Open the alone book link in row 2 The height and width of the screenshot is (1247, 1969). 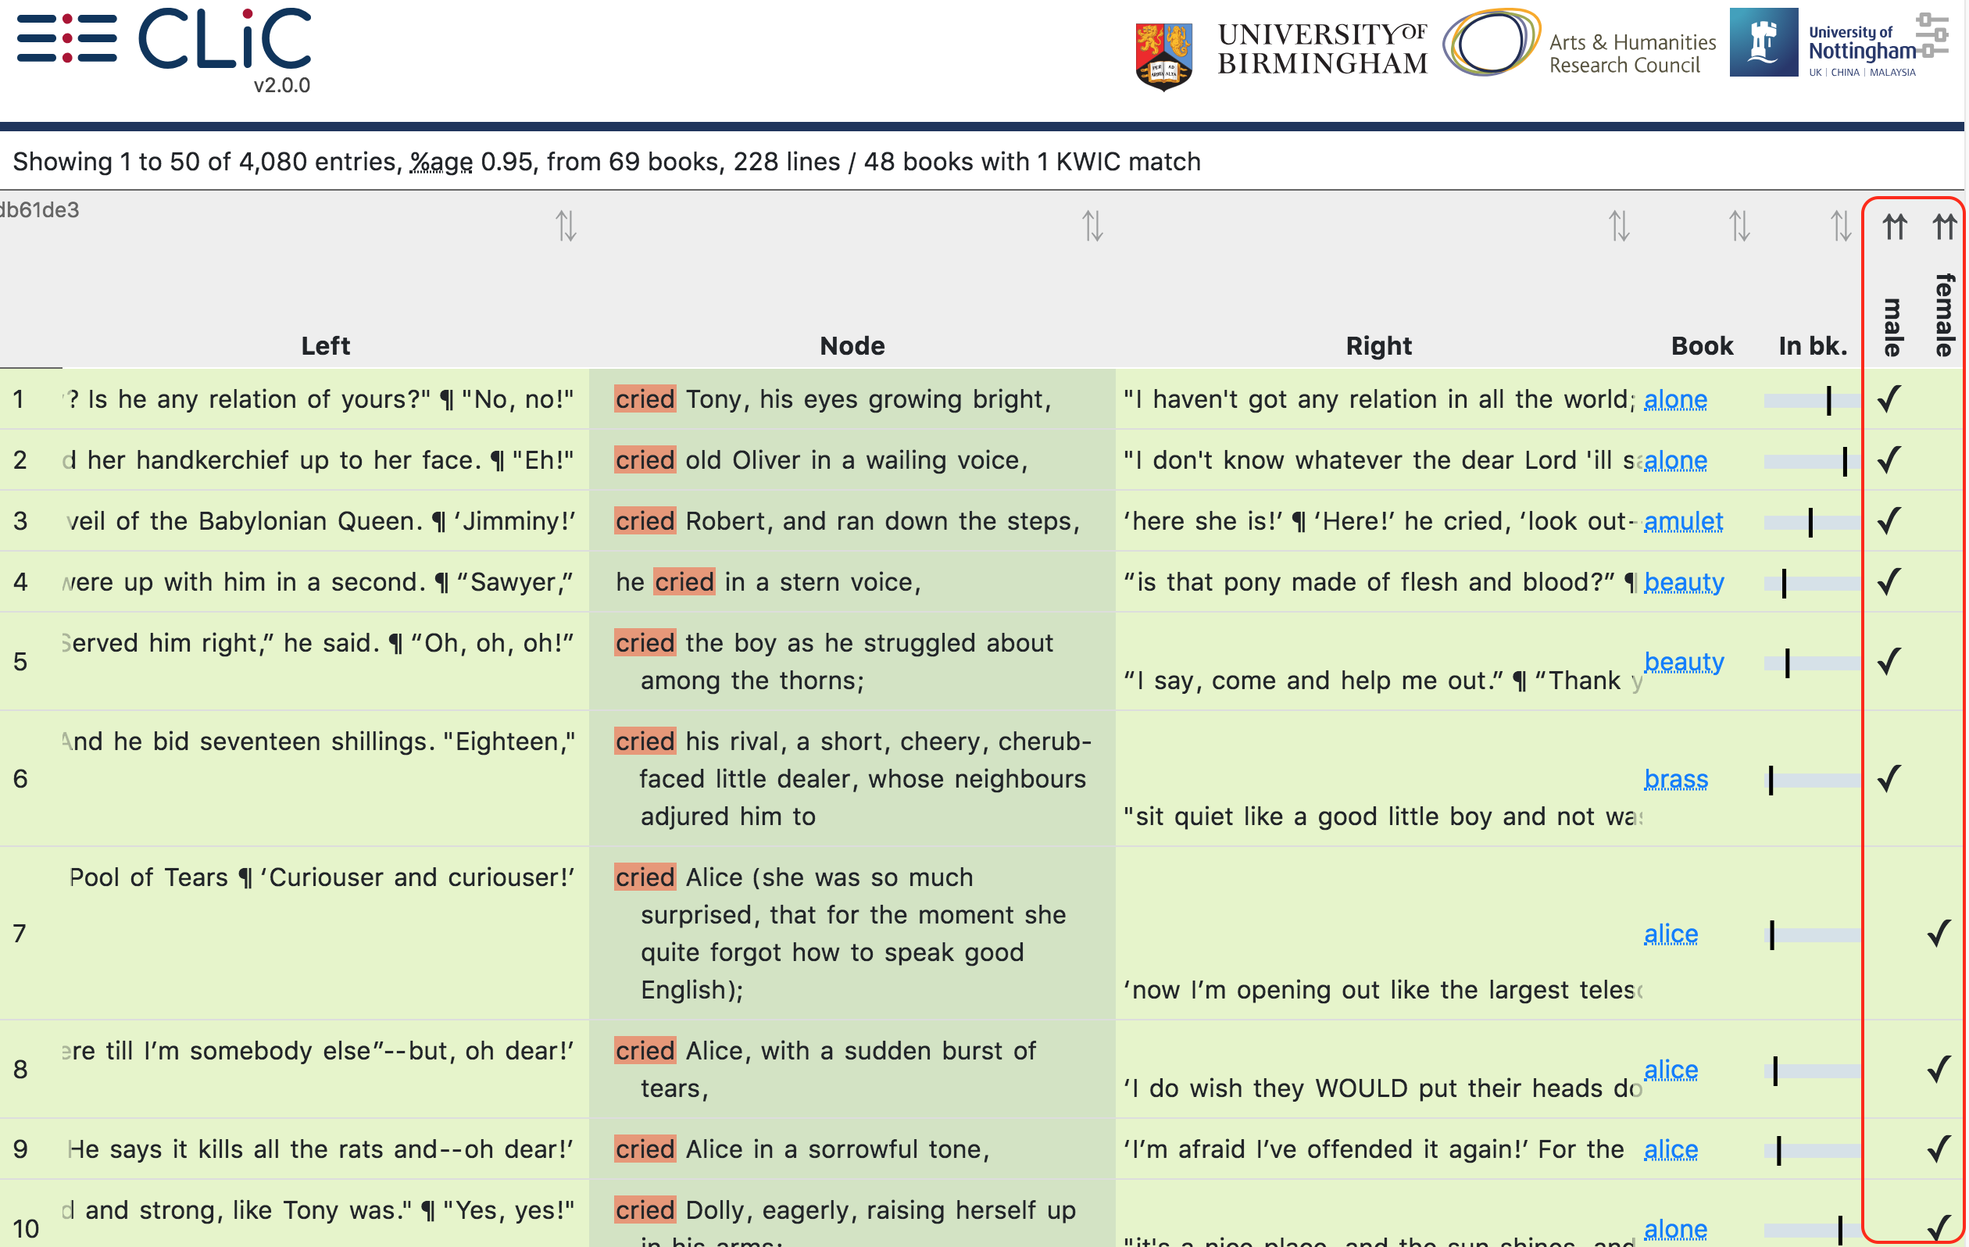coord(1674,460)
